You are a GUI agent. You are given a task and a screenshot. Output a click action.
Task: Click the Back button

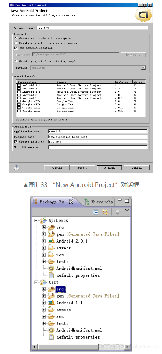point(57,168)
